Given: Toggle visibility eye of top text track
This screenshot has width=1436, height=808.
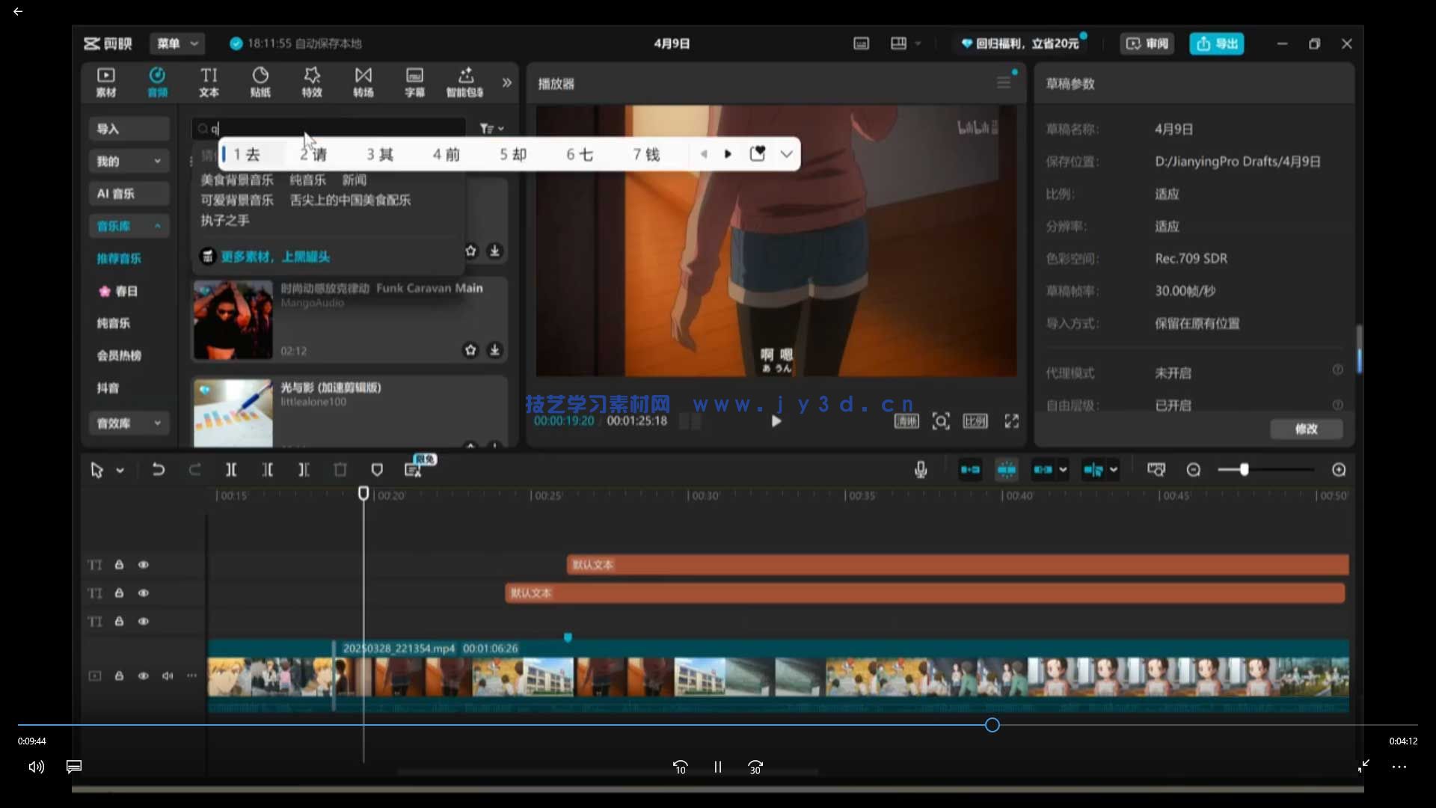Looking at the screenshot, I should 144,565.
